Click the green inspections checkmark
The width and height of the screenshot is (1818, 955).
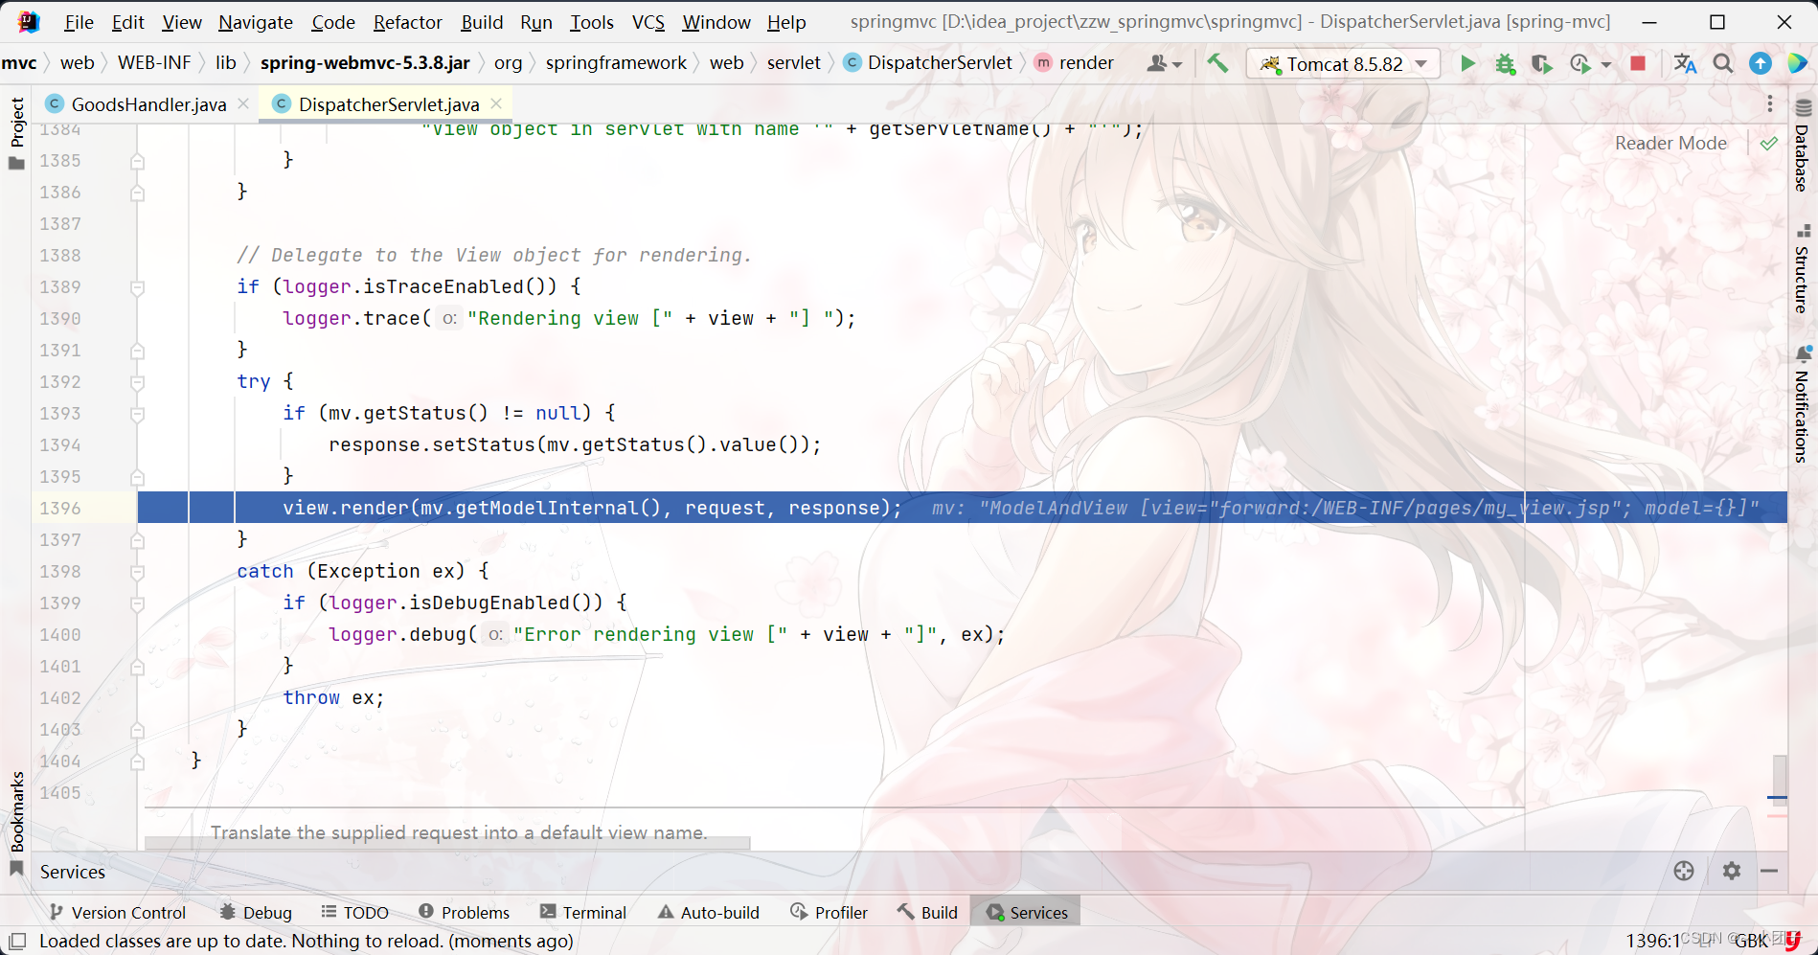point(1769,144)
